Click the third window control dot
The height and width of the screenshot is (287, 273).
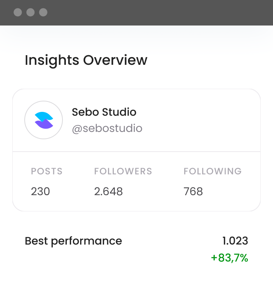[x=43, y=12]
